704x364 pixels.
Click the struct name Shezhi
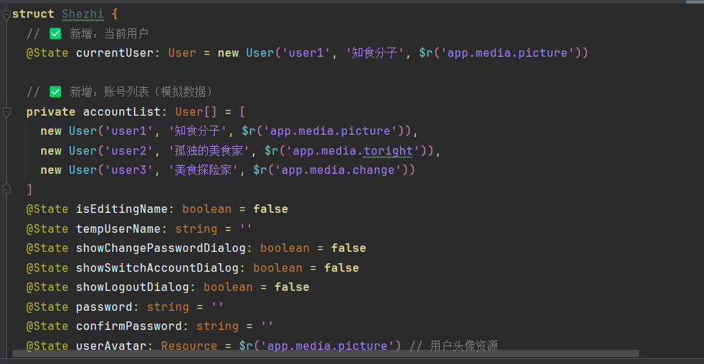click(83, 14)
